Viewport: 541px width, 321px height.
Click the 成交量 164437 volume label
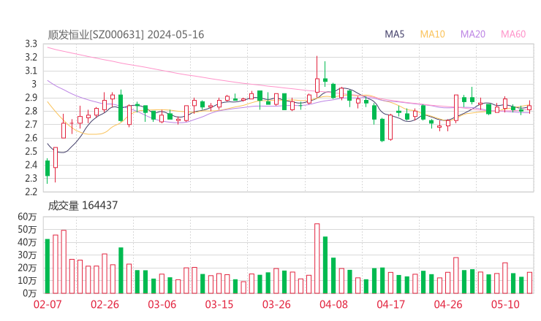click(83, 206)
